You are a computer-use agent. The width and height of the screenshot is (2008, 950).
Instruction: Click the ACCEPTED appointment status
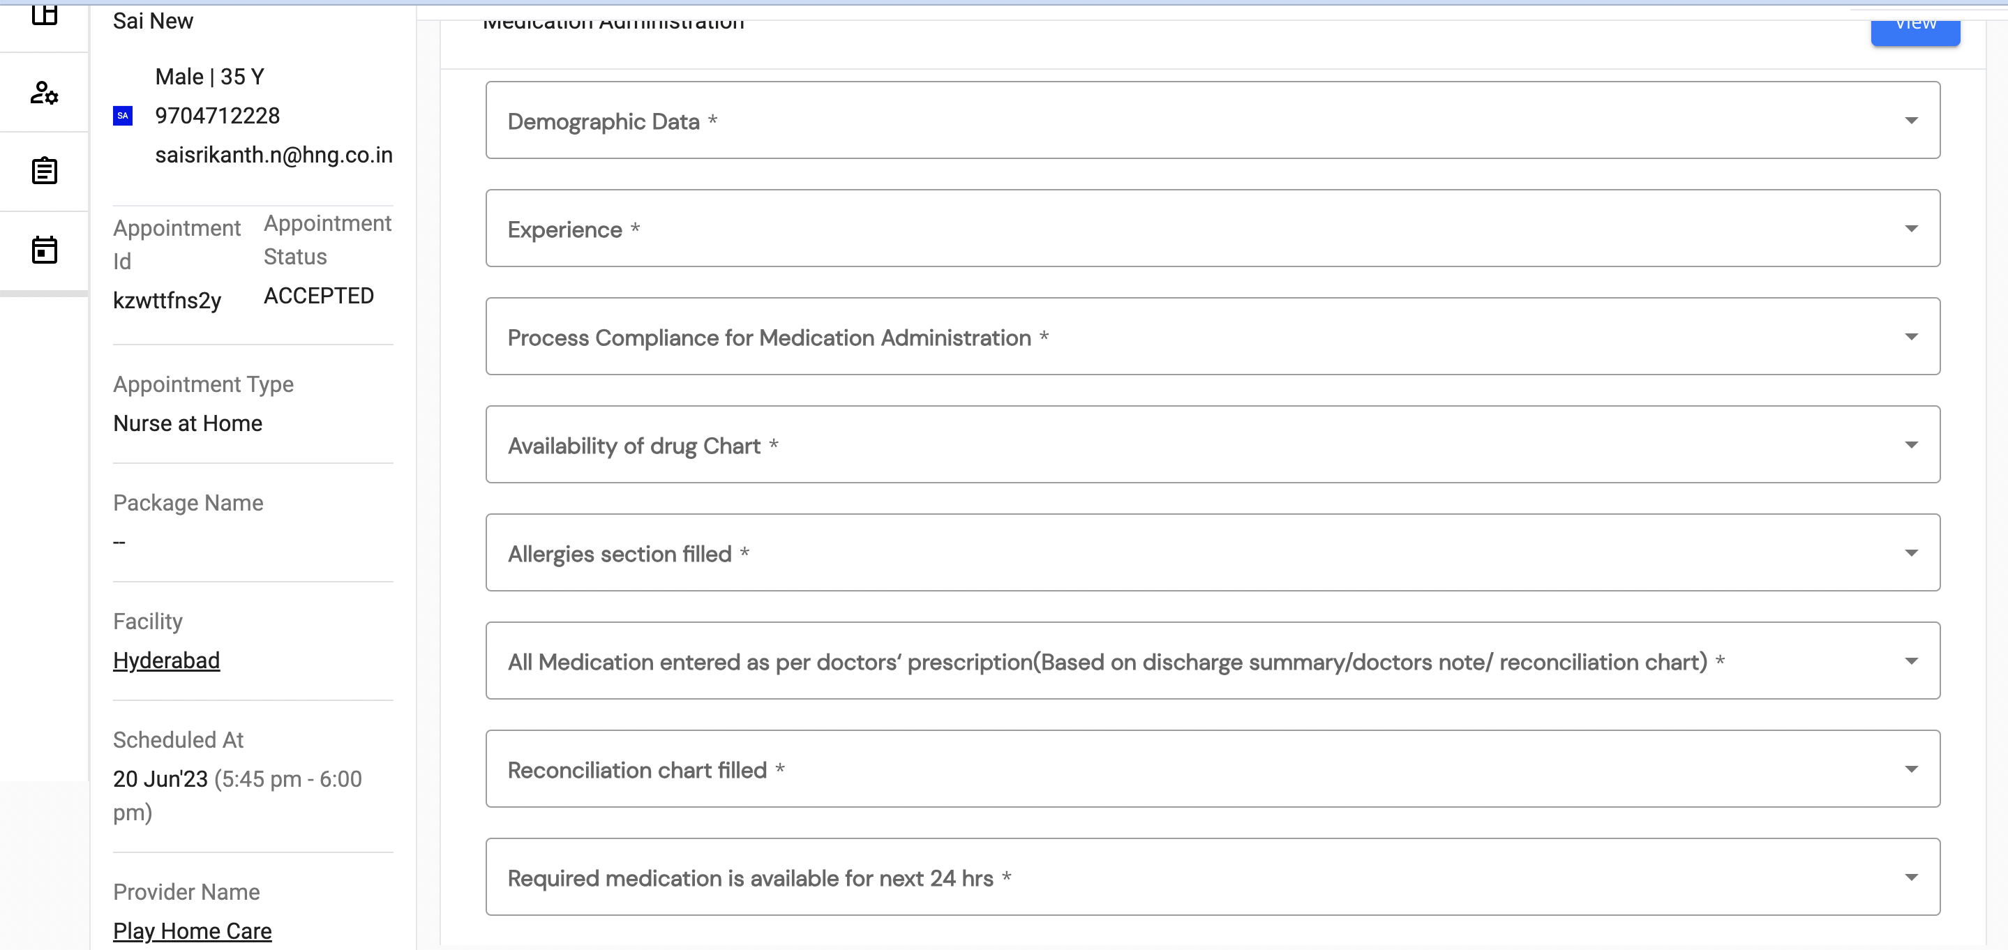pyautogui.click(x=318, y=295)
